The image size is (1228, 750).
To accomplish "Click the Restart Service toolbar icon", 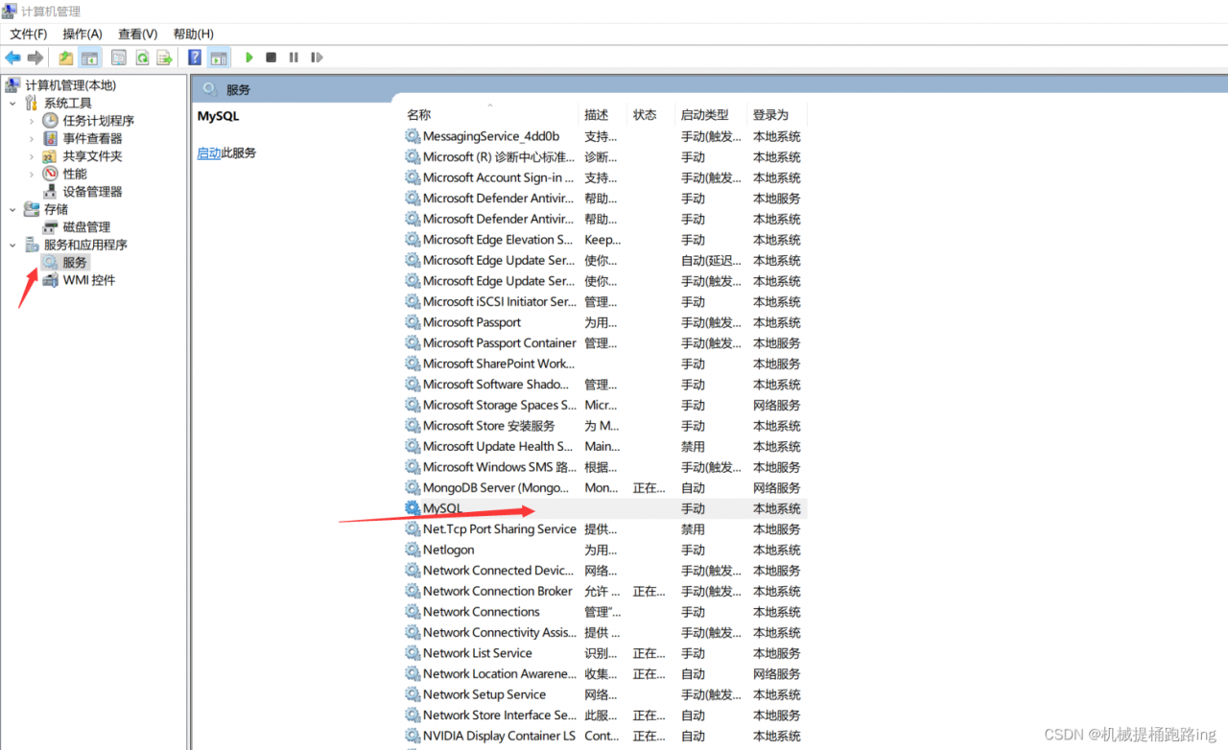I will tap(317, 58).
